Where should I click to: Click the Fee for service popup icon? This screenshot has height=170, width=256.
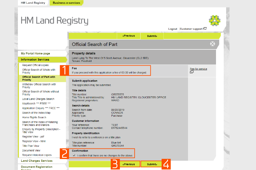(x=191, y=72)
